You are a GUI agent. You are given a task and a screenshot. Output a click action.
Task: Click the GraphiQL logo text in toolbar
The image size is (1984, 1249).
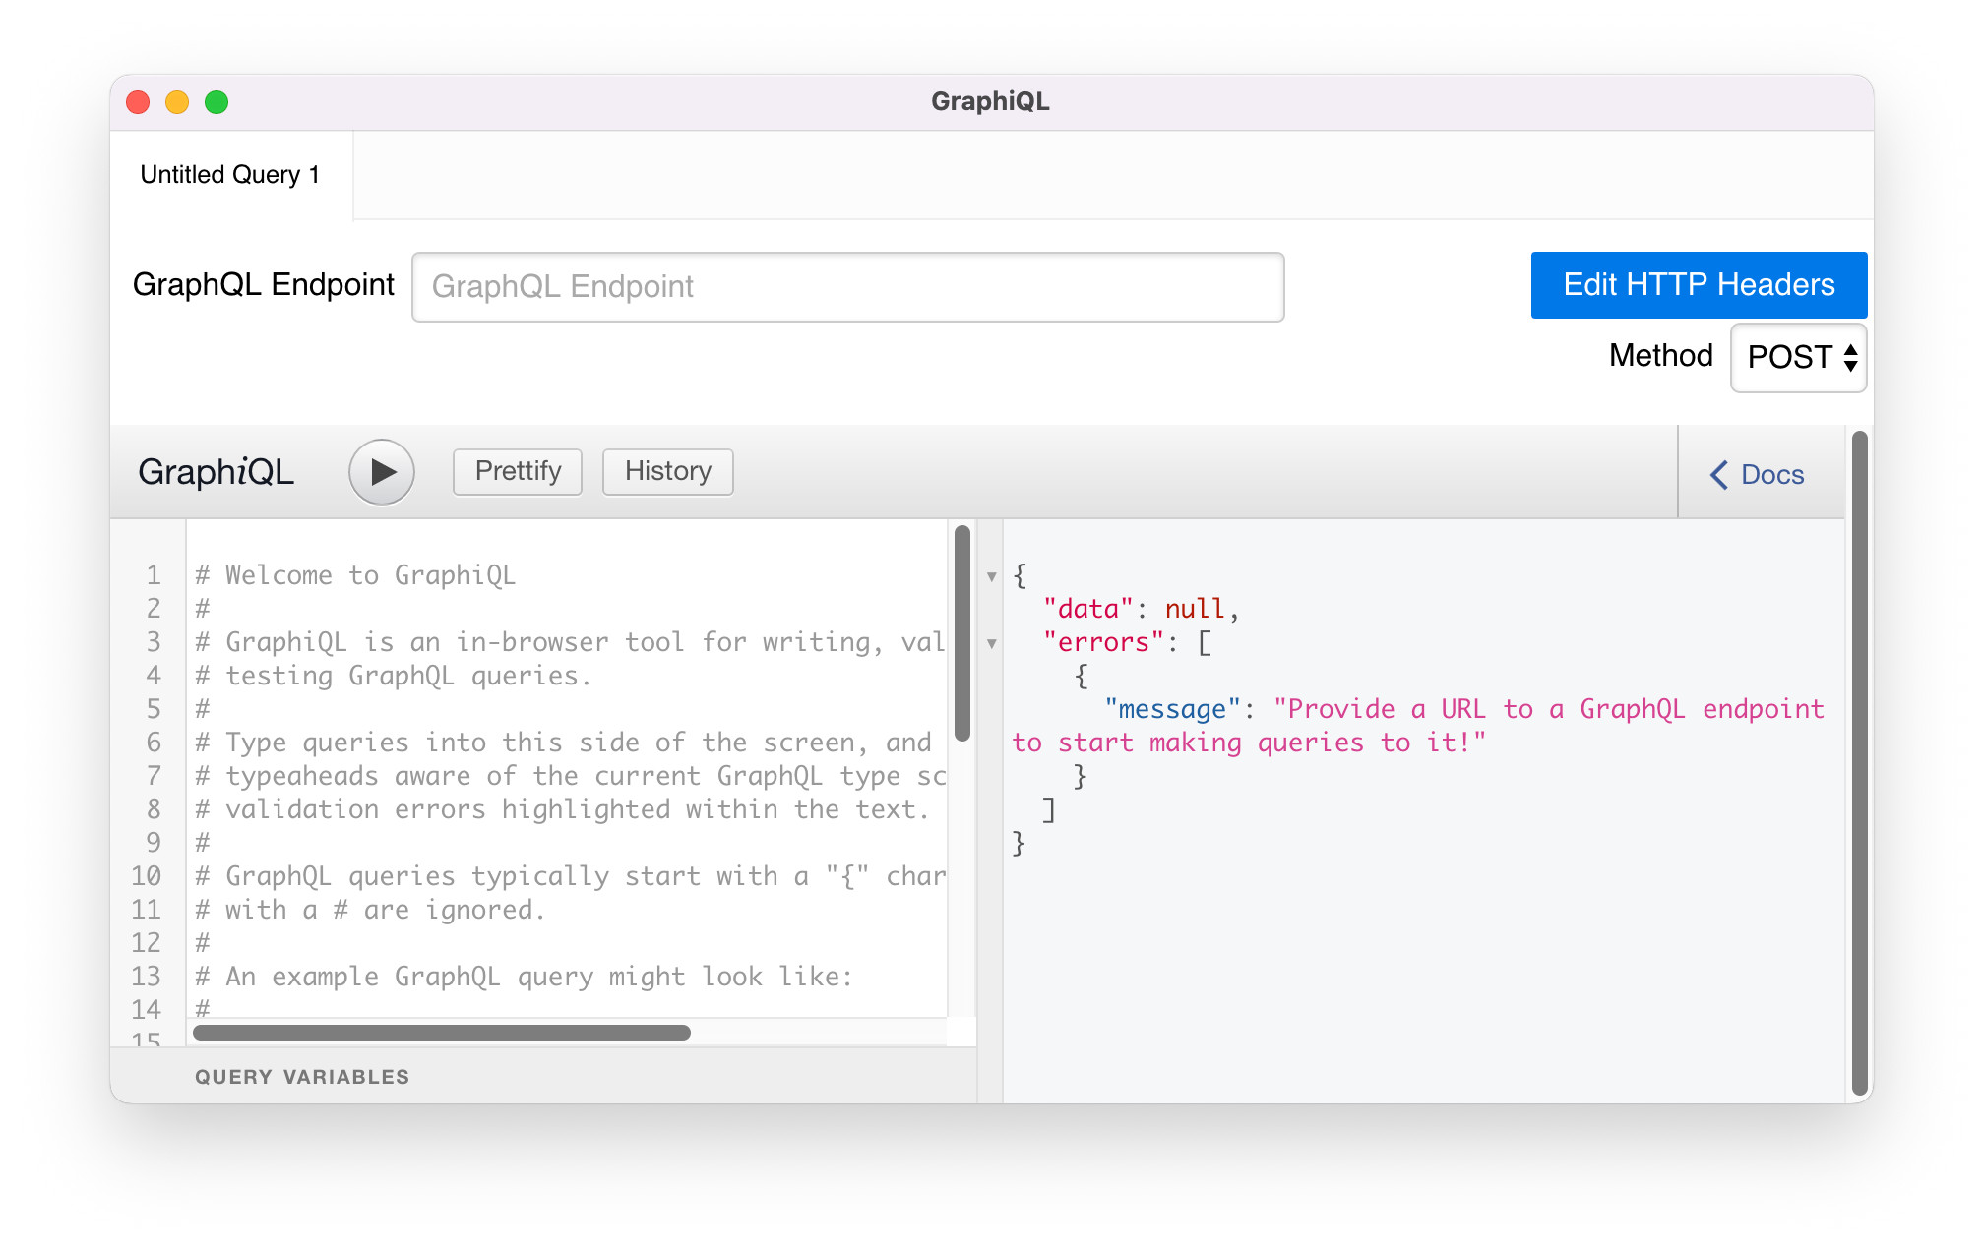(x=217, y=472)
